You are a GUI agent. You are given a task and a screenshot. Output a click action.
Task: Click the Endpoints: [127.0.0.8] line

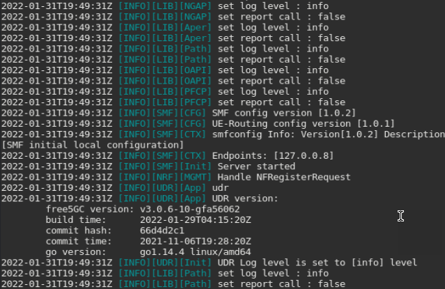pyautogui.click(x=167, y=156)
